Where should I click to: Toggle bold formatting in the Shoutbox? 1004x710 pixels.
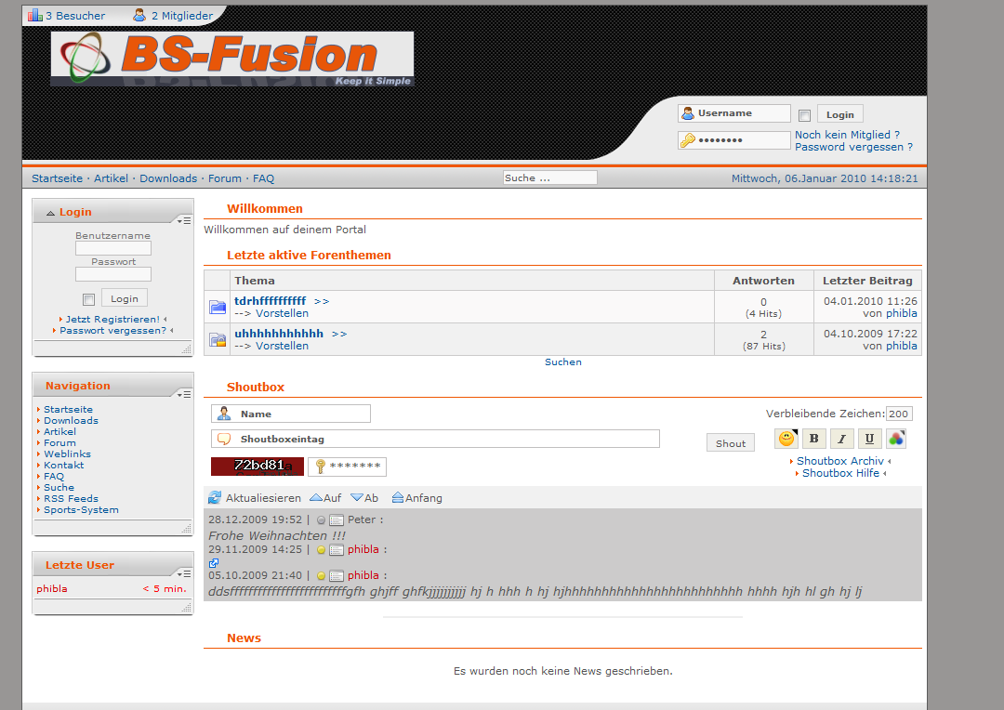tap(813, 439)
